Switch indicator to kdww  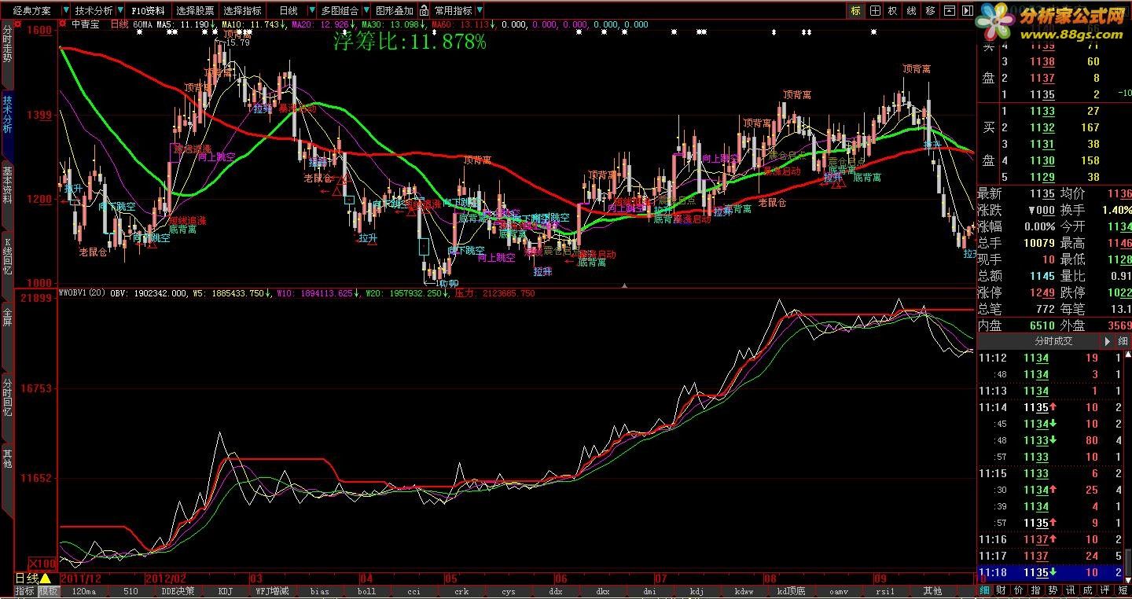tap(744, 591)
